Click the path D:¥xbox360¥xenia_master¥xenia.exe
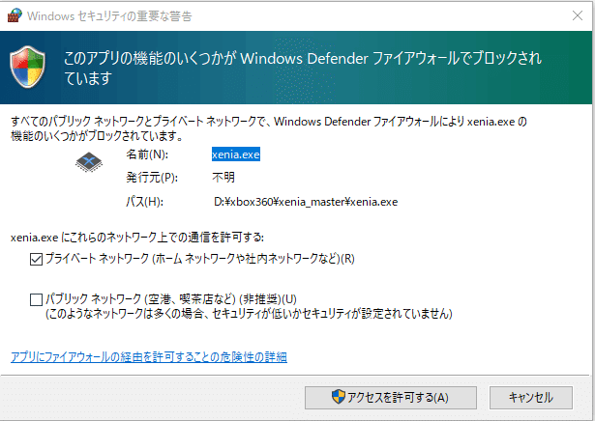Screen dimensions: 595x421 point(306,202)
